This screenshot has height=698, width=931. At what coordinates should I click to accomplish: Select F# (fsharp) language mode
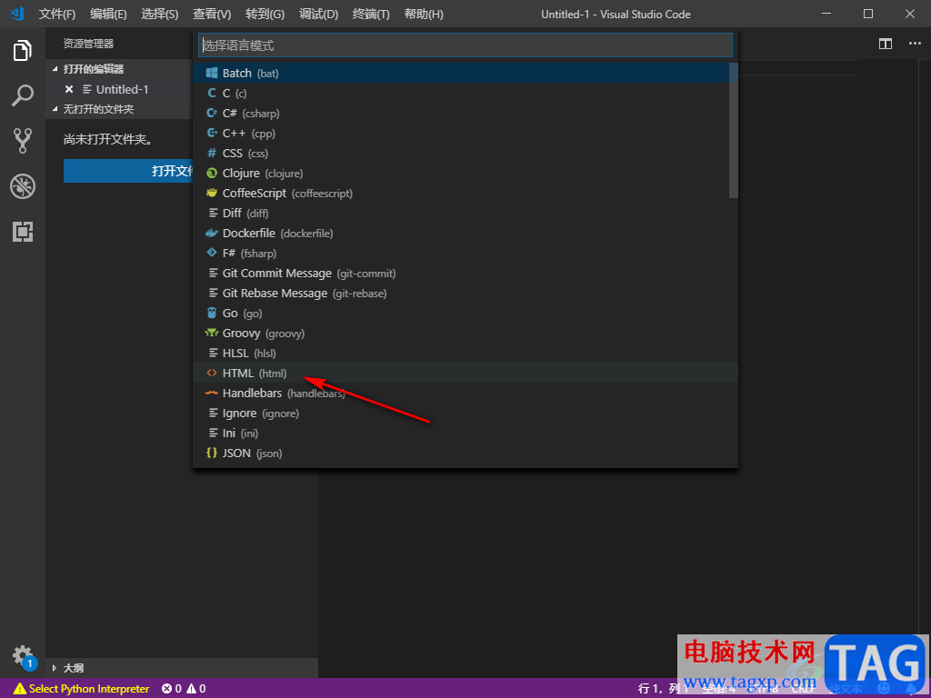(465, 254)
